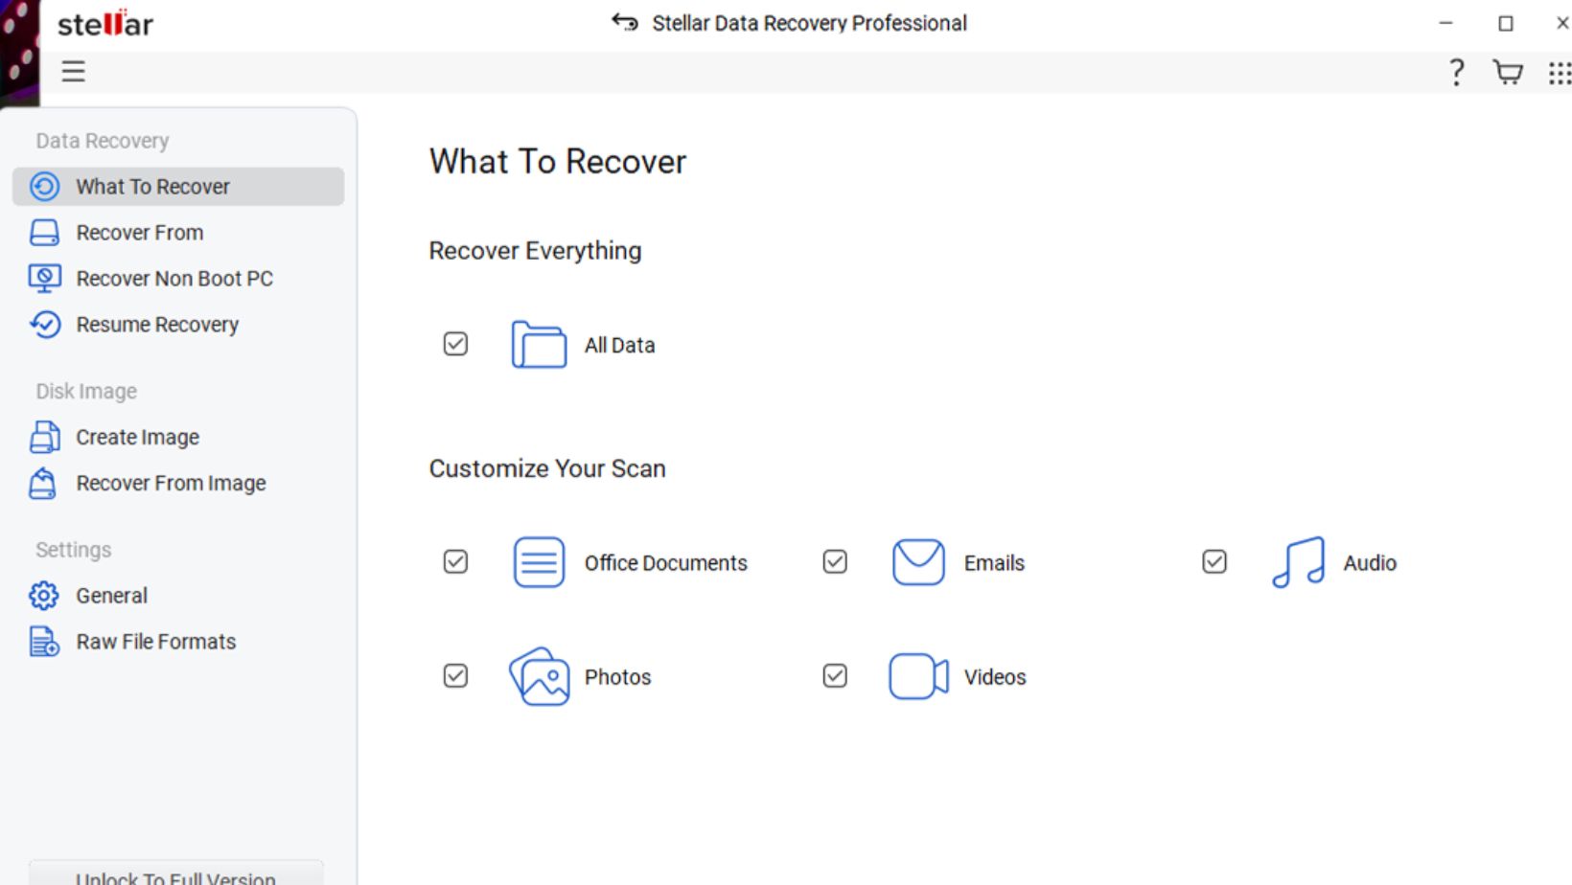Open General settings entry
The width and height of the screenshot is (1572, 885).
coord(178,596)
